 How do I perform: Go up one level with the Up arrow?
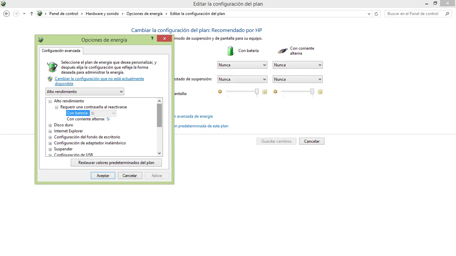(32, 14)
